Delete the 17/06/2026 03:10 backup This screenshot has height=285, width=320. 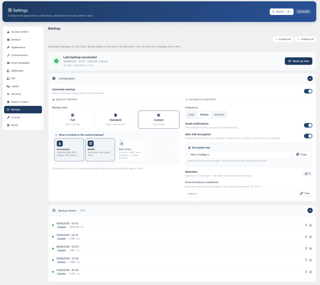[x=310, y=237]
